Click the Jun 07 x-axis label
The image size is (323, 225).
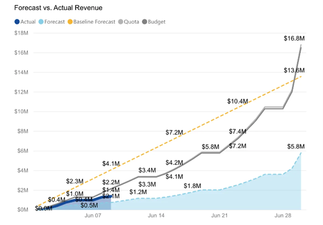[93, 216]
